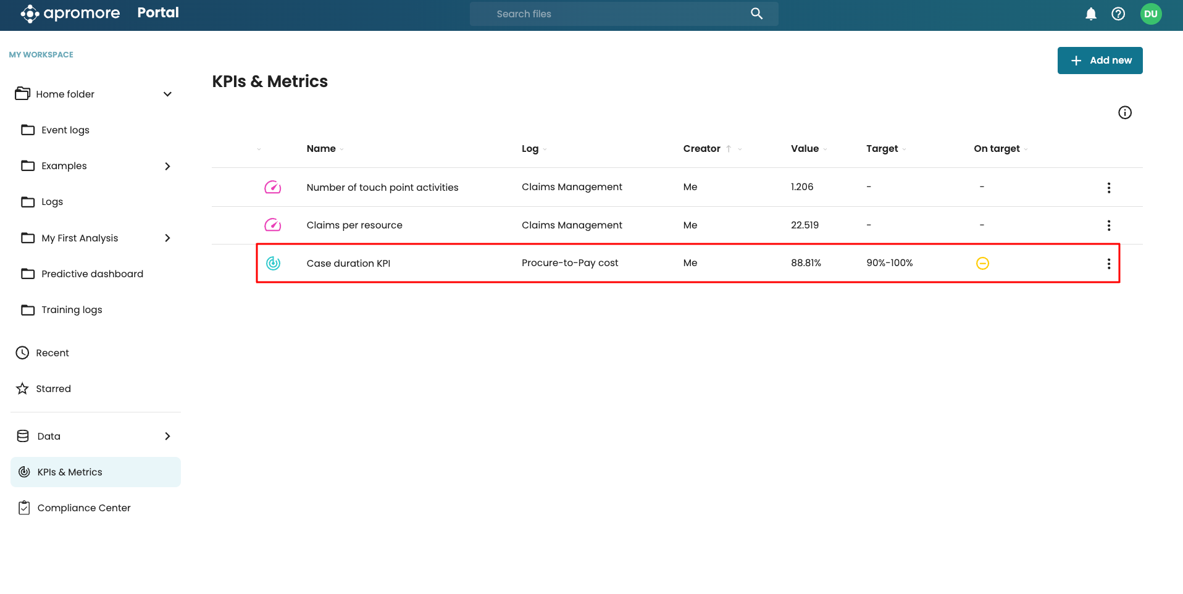Expand the Examples folder arrow

tap(167, 166)
